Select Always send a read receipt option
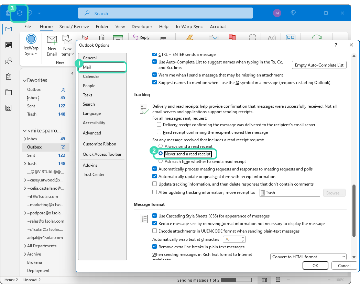This screenshot has width=360, height=284. pos(161,146)
